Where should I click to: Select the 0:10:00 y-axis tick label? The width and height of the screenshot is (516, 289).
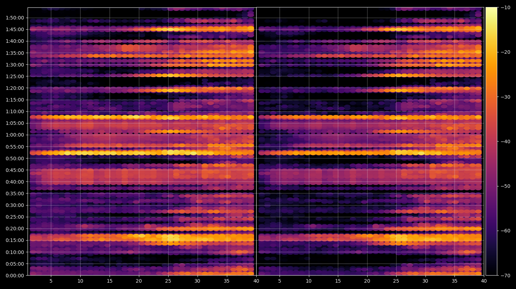pyautogui.click(x=15, y=252)
